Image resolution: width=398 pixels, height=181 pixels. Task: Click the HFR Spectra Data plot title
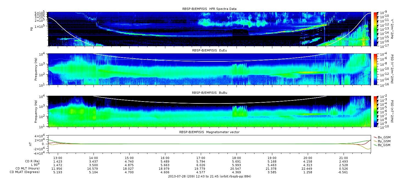click(209, 9)
